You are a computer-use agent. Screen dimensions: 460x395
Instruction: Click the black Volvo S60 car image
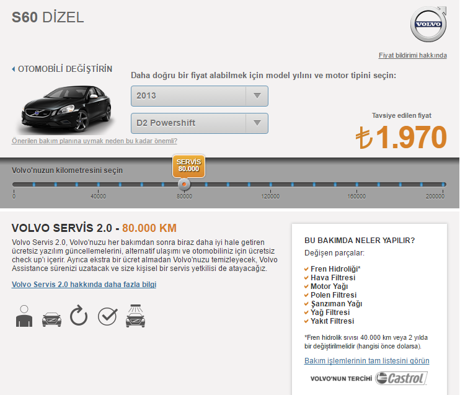pyautogui.click(x=67, y=109)
